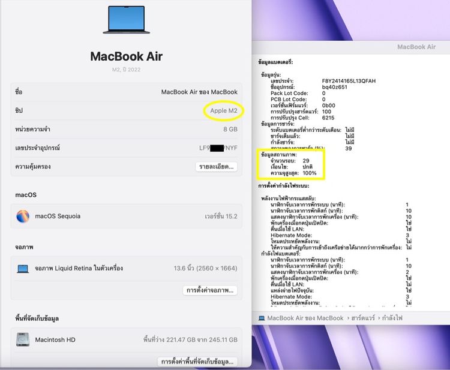Click the 'M2, ปี 2022' subtitle
Viewport: 450px width, 370px height.
(x=126, y=70)
